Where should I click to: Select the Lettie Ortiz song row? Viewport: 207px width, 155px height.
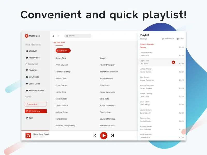94,92
